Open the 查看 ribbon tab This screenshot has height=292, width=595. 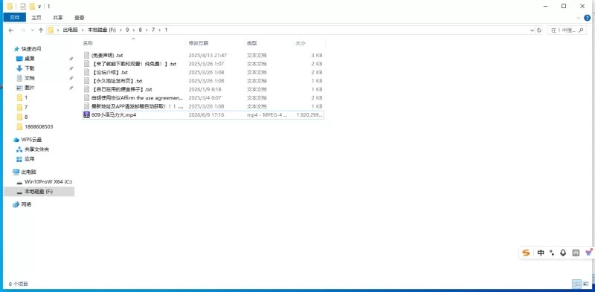(x=80, y=17)
